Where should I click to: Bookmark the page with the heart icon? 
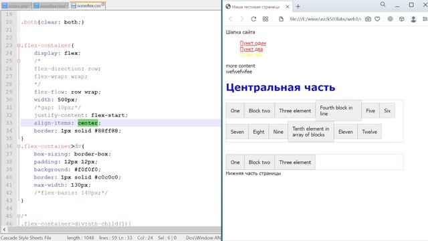(377, 19)
